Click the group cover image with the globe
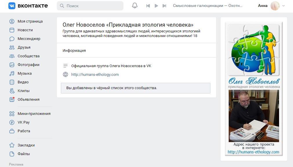The image size is (293, 167). (x=254, y=51)
